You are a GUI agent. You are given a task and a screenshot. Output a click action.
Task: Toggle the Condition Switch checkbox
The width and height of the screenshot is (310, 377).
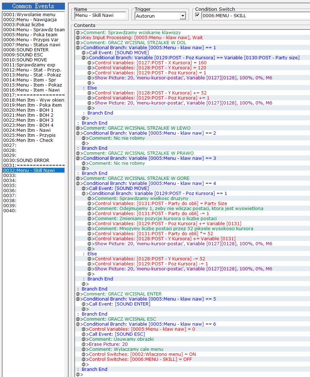coord(197,15)
